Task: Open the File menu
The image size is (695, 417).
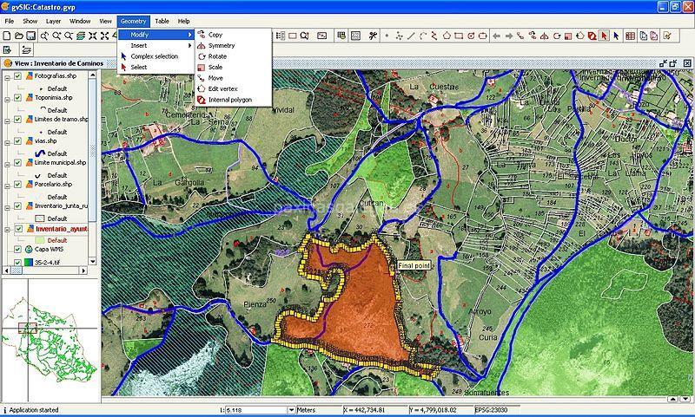Action: tap(10, 21)
